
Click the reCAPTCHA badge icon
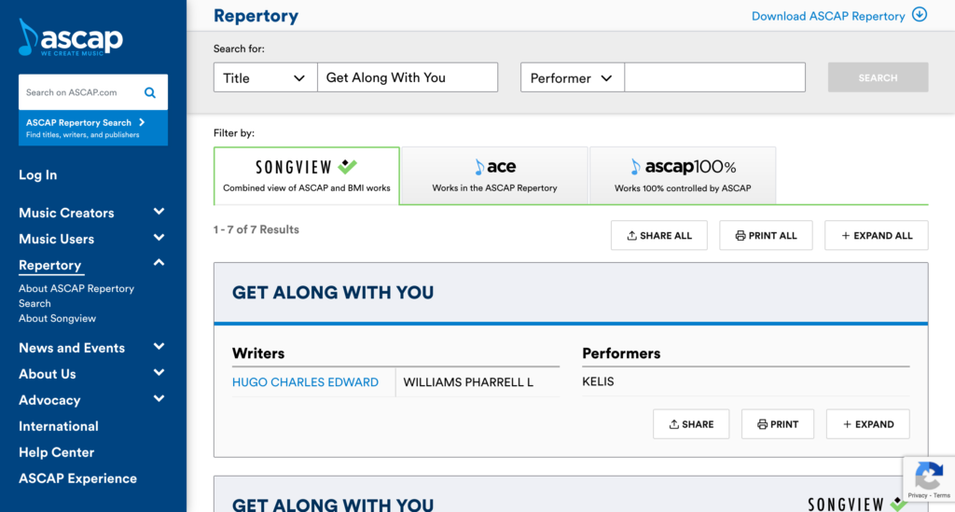928,477
